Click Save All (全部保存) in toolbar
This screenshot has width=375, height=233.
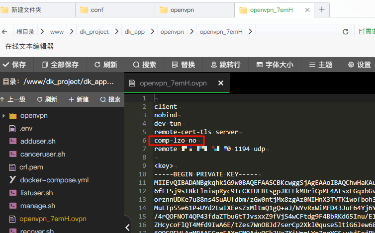[60, 65]
